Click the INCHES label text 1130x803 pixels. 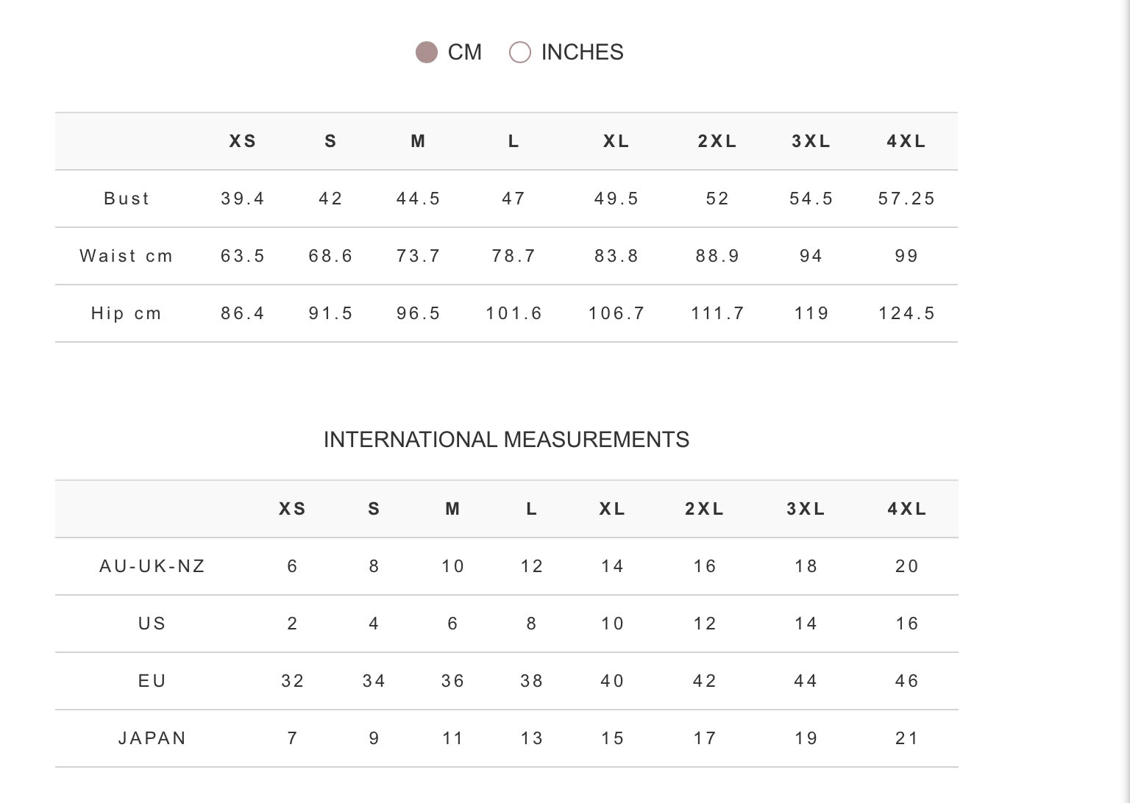click(x=582, y=52)
